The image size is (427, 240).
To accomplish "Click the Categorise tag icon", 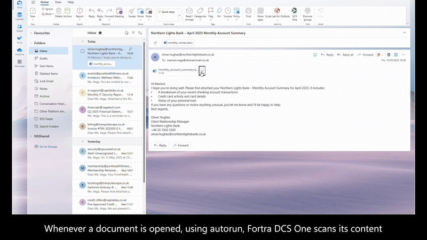I will point(200,11).
